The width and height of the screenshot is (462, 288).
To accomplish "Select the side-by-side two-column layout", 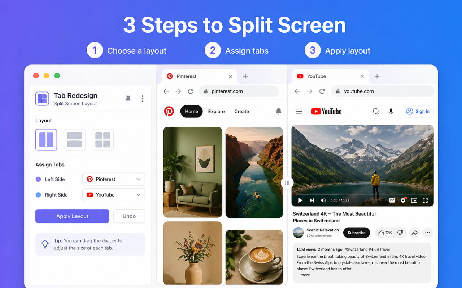I will tap(46, 140).
